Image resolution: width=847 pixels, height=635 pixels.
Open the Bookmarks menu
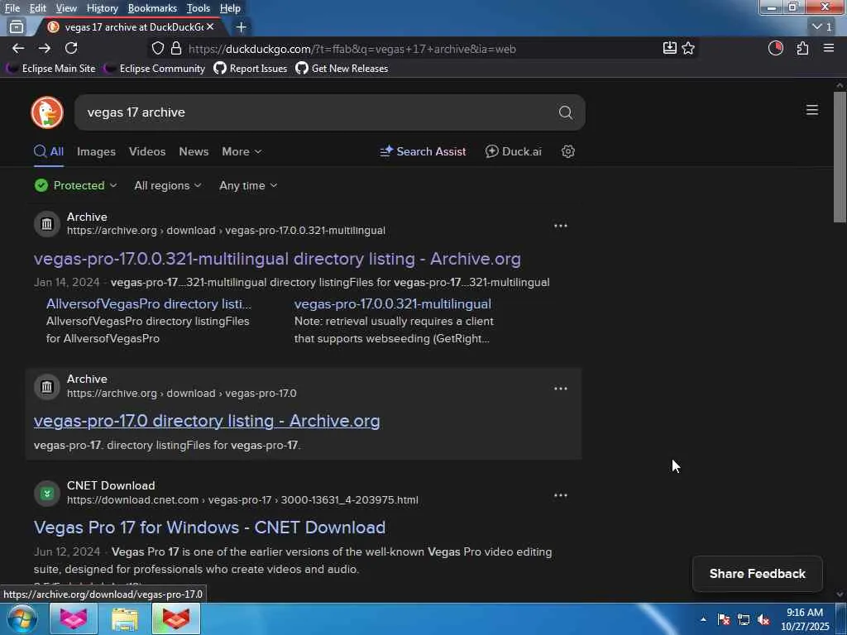(152, 8)
